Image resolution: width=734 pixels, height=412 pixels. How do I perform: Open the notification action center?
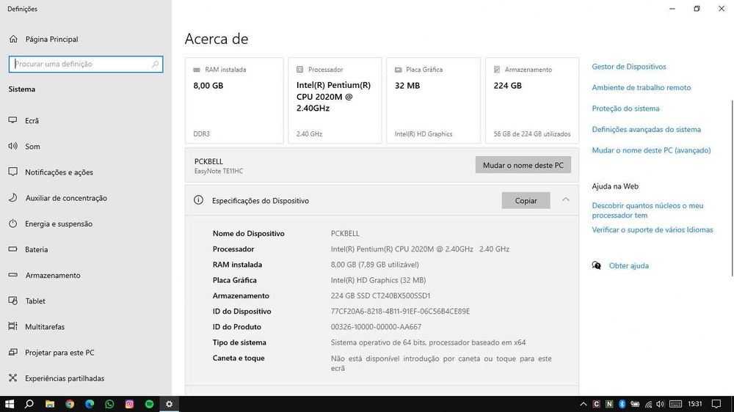click(716, 404)
